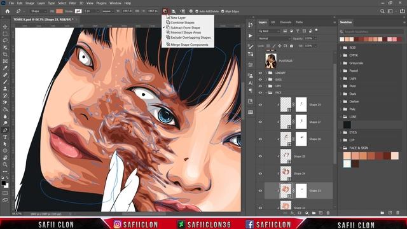Click the delete layer trash icon
Screen dimensions: 407x229
328,213
